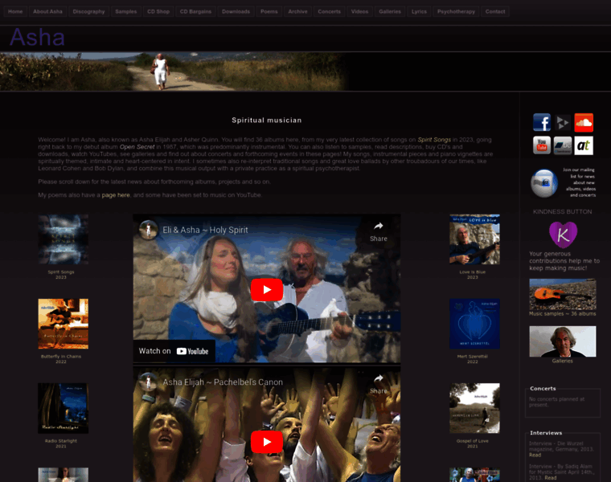The width and height of the screenshot is (611, 482).
Task: Open the CD Shop menu item
Action: tap(158, 12)
